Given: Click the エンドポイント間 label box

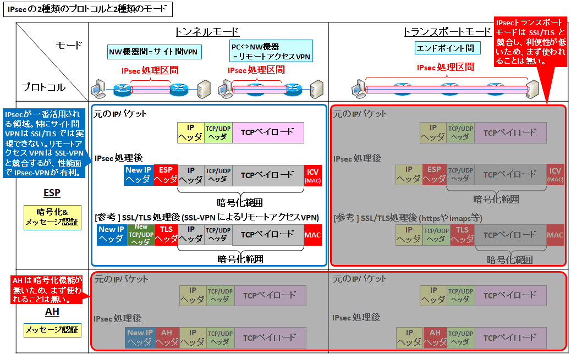Looking at the screenshot, I should [x=448, y=48].
